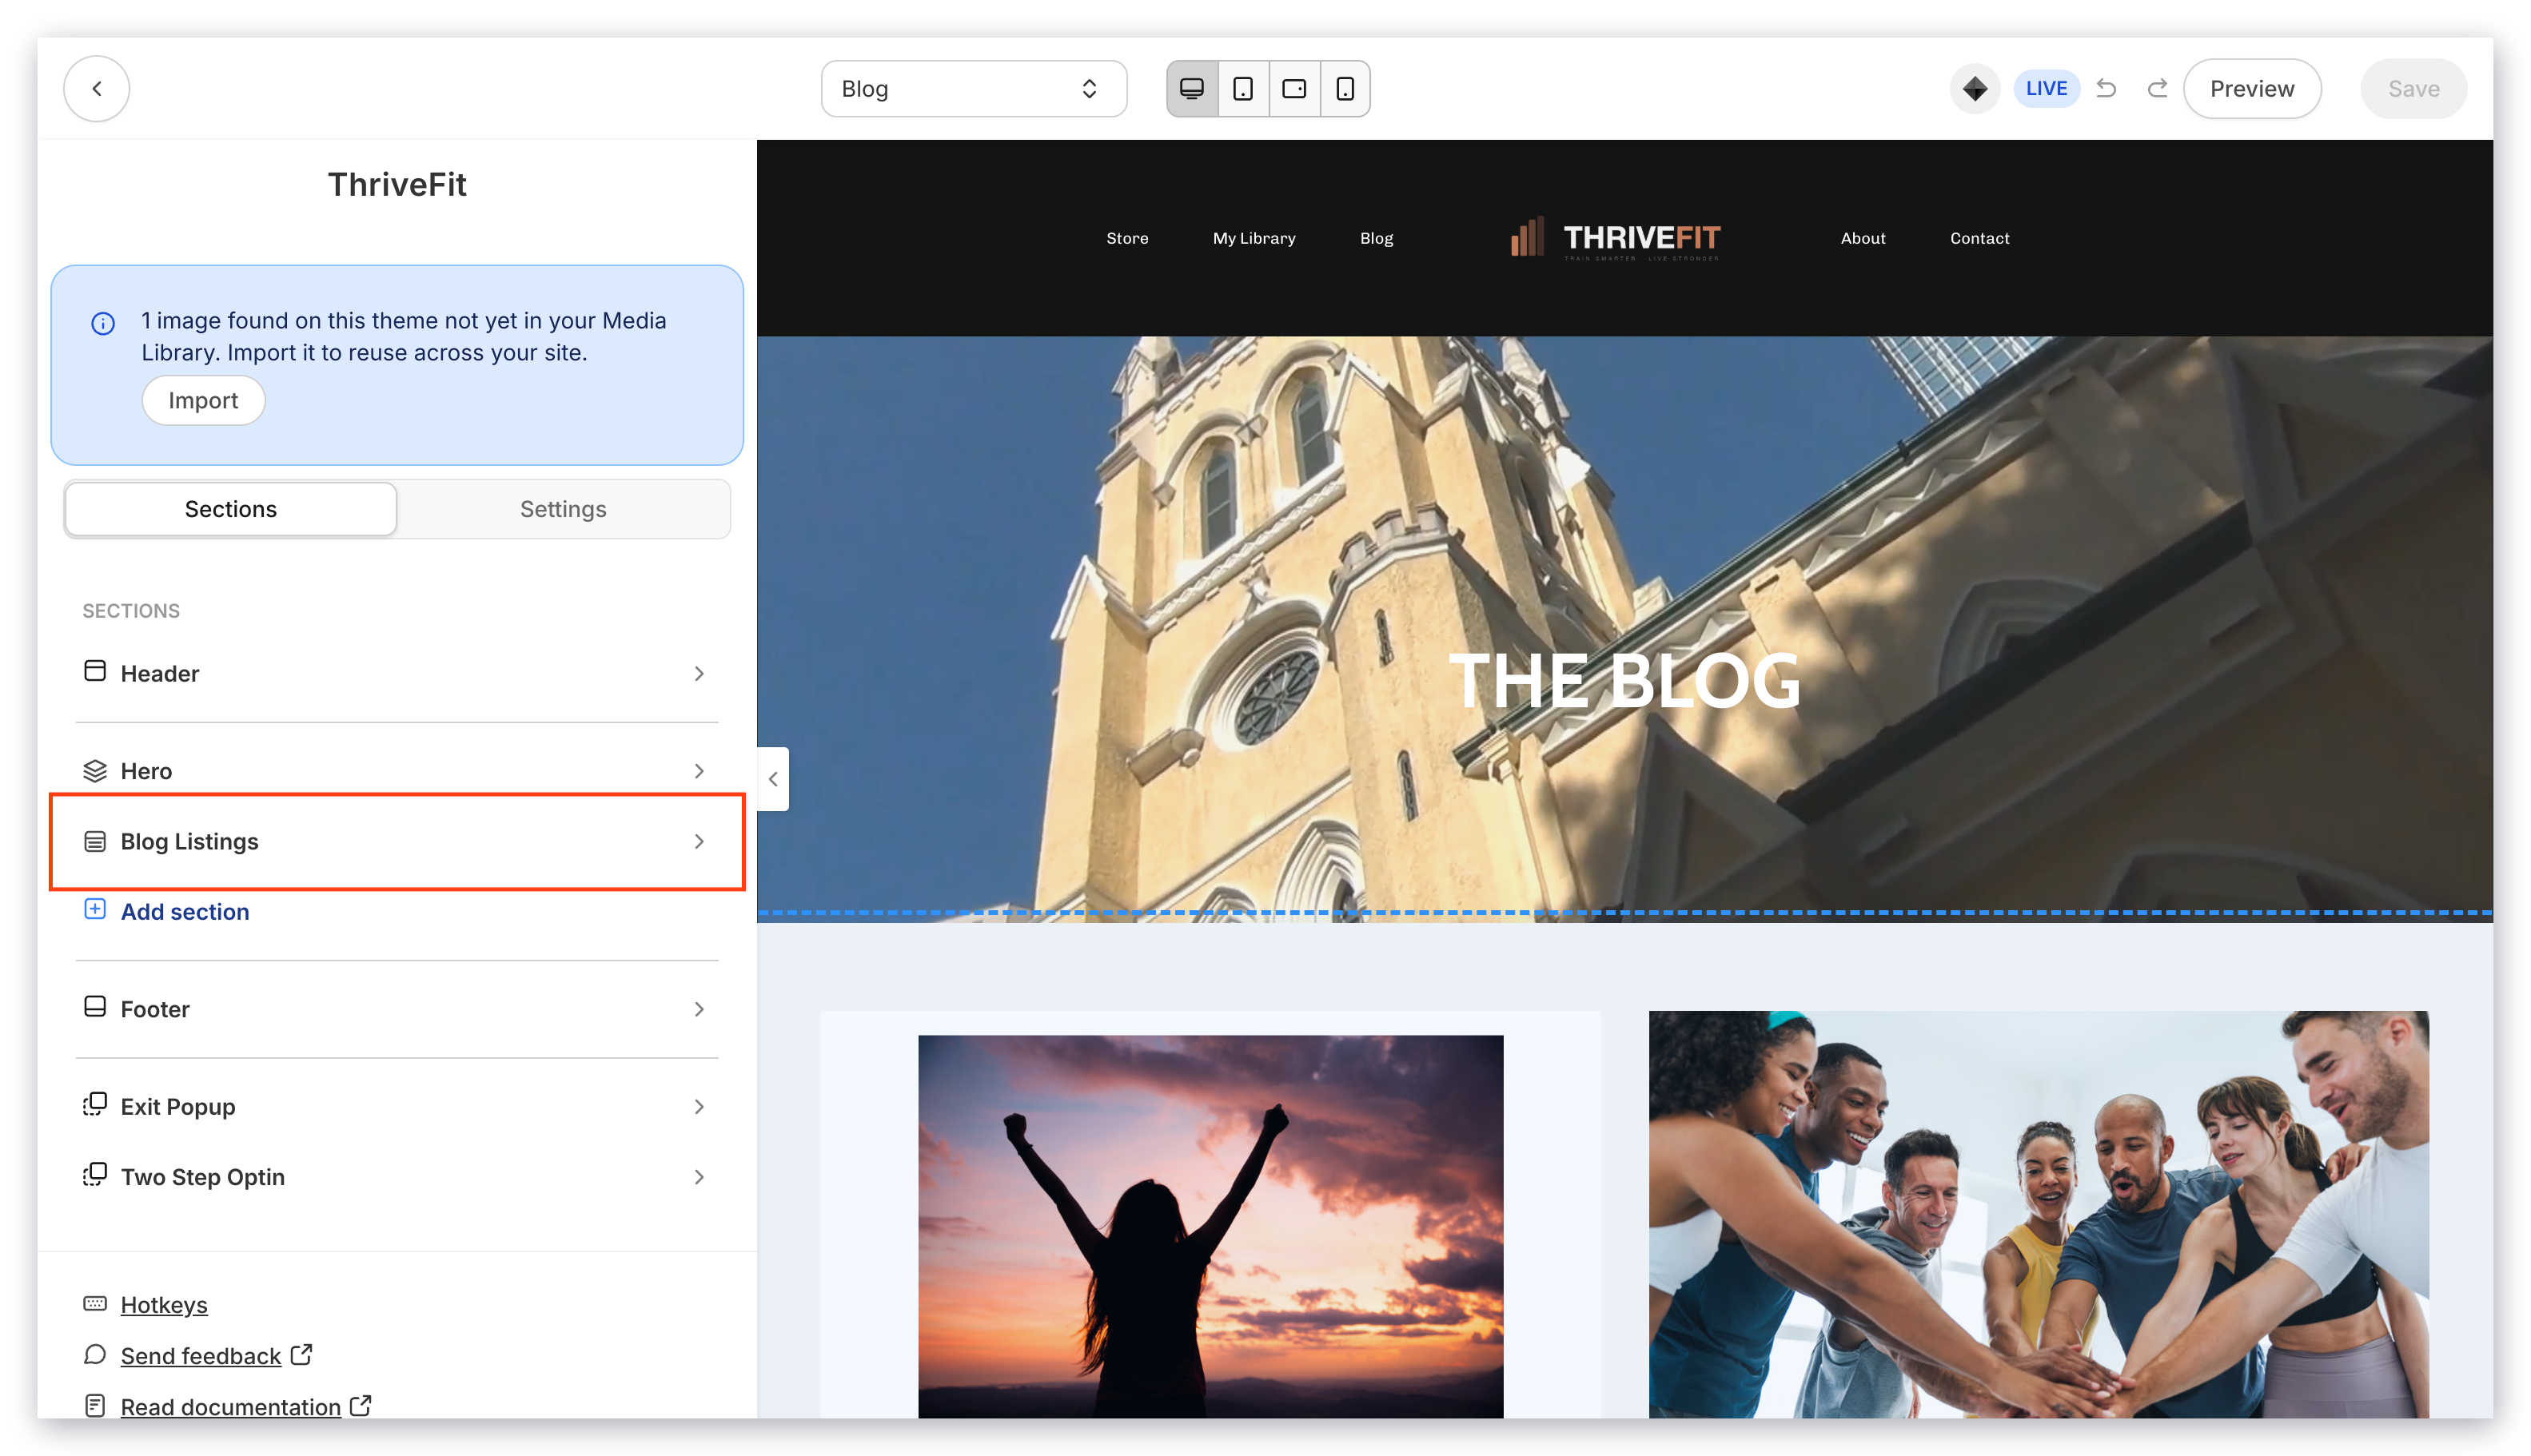Screen dimensions: 2531x1456
Task: Click the diamond theme icon
Action: 1974,88
